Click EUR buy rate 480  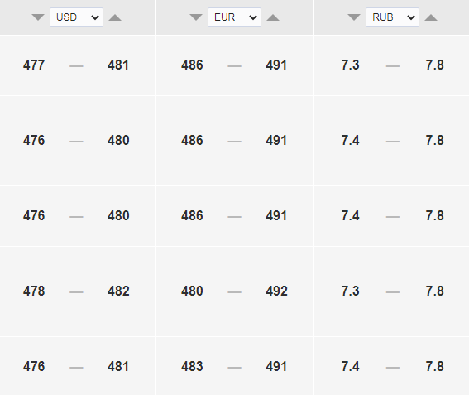192,291
